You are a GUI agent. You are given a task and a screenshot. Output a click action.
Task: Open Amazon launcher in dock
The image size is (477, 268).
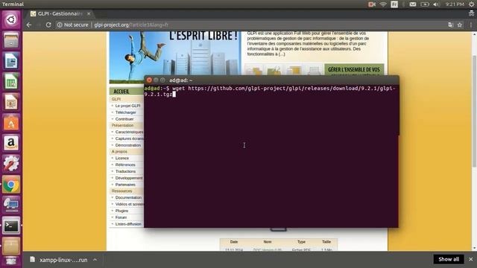tap(11, 143)
